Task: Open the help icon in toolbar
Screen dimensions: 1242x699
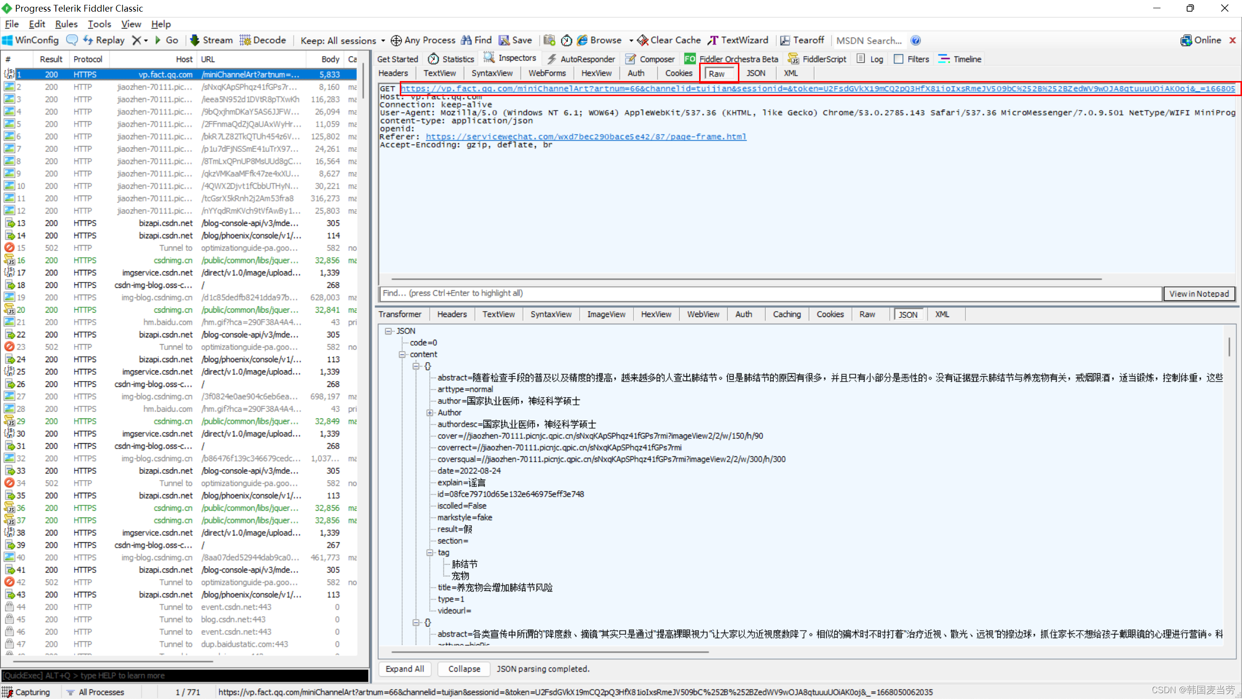Action: (x=915, y=40)
